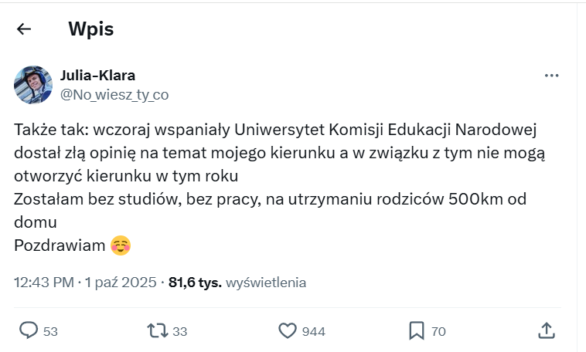Click the share upload icon
The image size is (586, 352).
(x=546, y=330)
